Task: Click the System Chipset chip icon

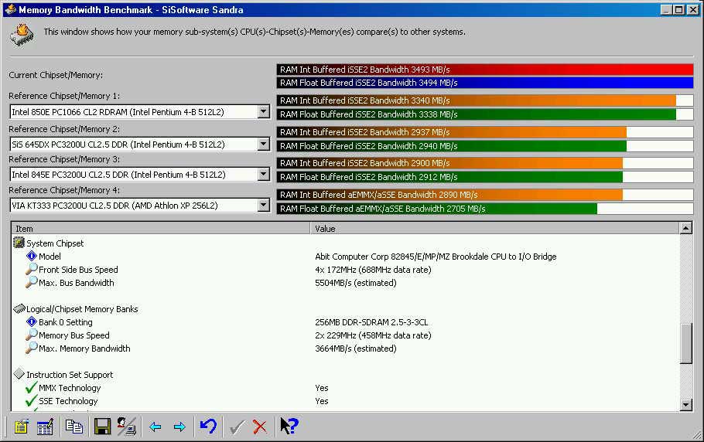Action: pyautogui.click(x=19, y=243)
